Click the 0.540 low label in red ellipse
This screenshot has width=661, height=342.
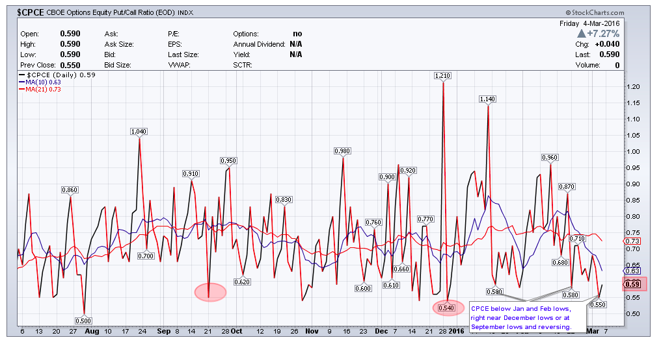(446, 308)
